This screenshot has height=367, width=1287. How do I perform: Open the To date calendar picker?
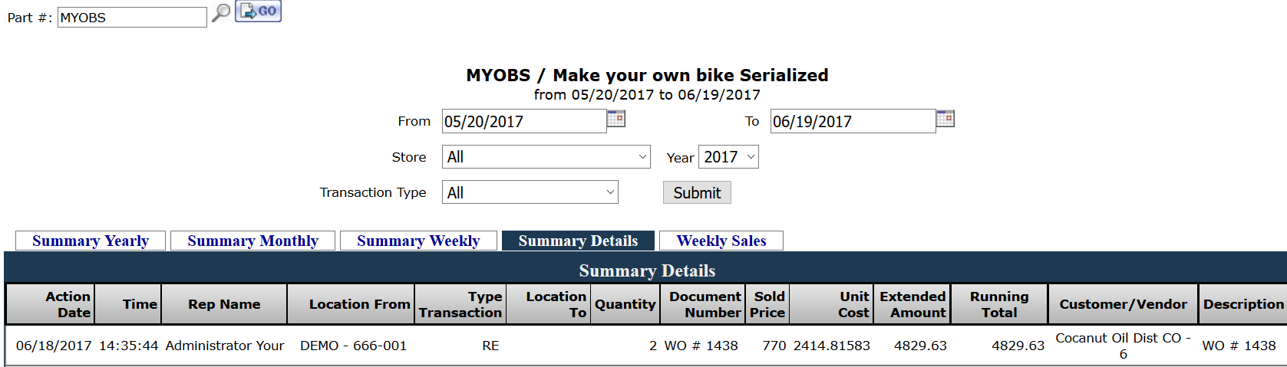click(945, 119)
